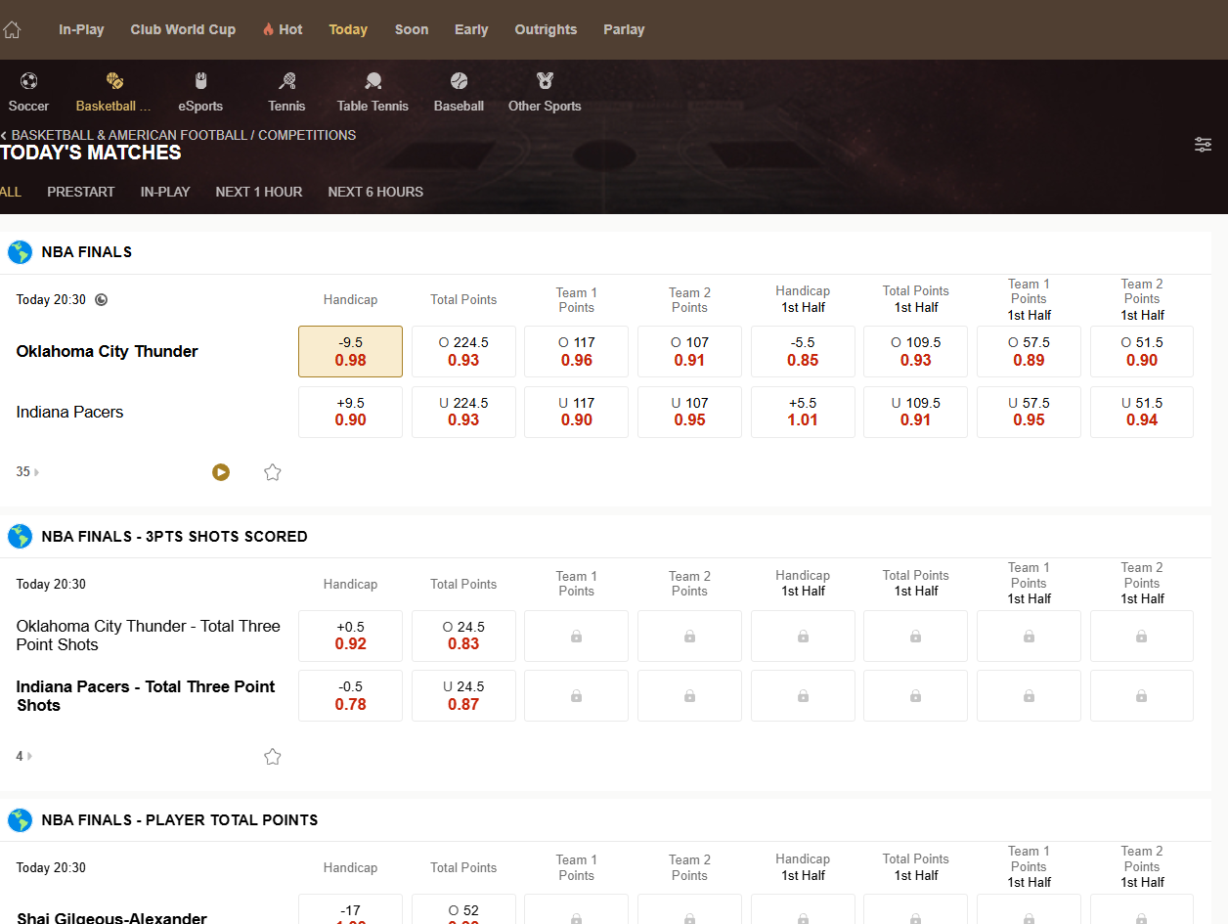The width and height of the screenshot is (1228, 924).
Task: Select -5.5 first half handicap
Action: pyautogui.click(x=803, y=351)
